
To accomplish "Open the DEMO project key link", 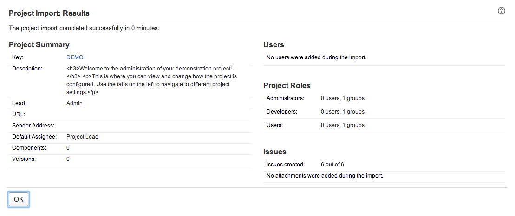I will tap(75, 57).
